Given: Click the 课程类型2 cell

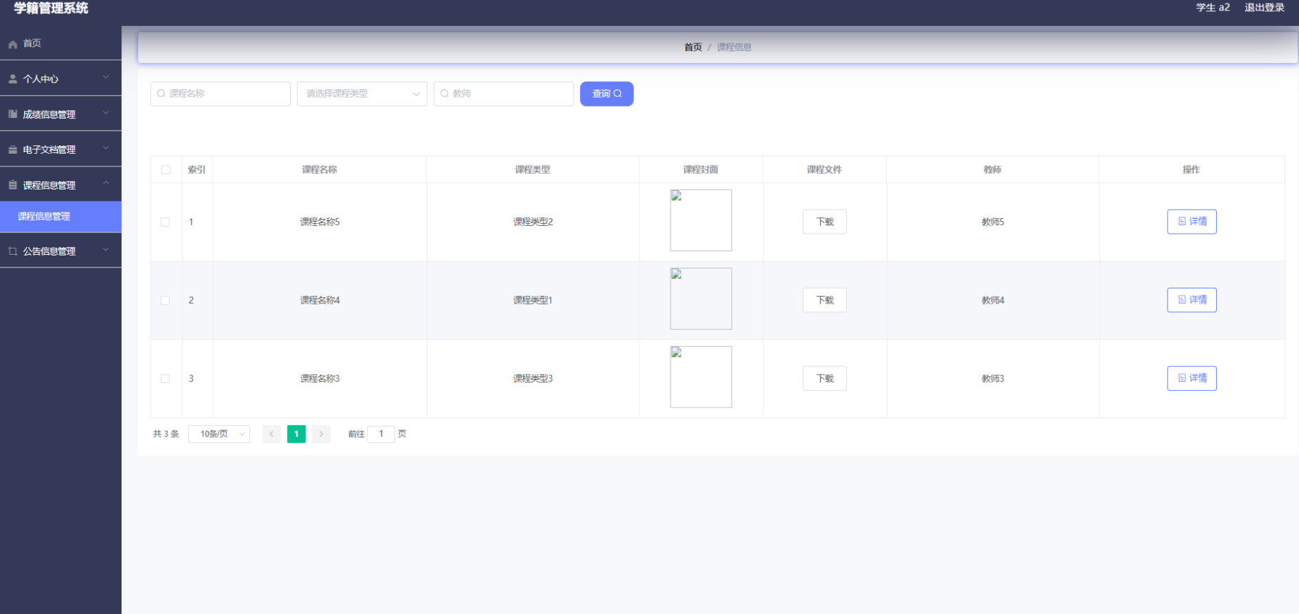Looking at the screenshot, I should click(533, 222).
